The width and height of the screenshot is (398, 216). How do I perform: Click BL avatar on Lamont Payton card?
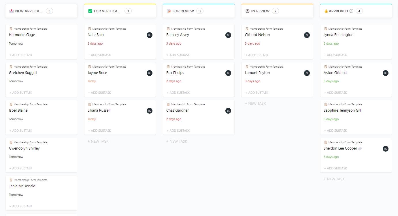[307, 73]
